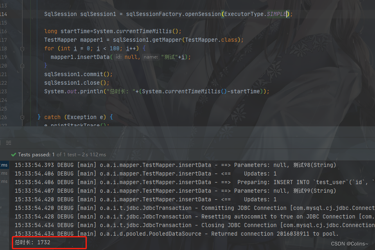
Task: Click 'long startTime' declaration line
Action: coord(113,32)
